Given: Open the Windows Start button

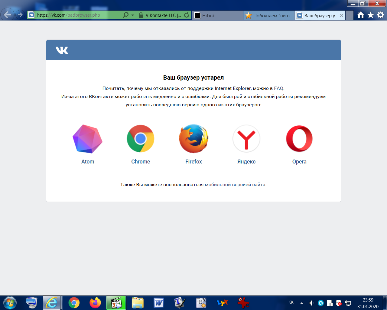Looking at the screenshot, I should 10,303.
